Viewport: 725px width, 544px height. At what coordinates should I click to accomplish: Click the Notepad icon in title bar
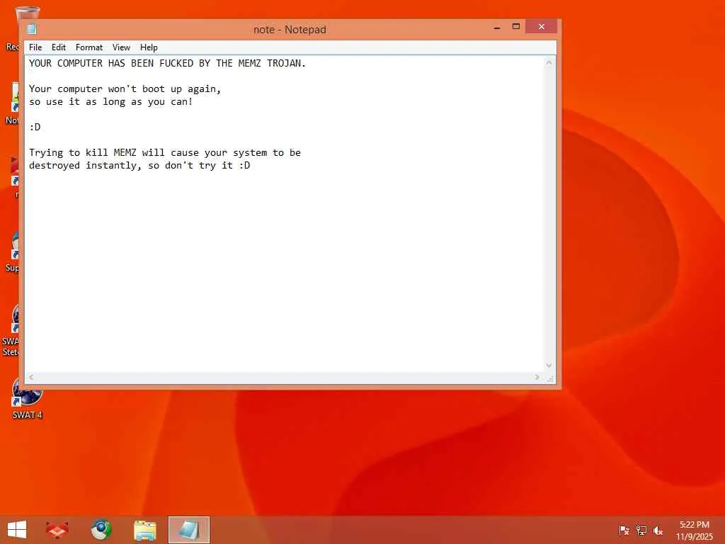pos(32,29)
